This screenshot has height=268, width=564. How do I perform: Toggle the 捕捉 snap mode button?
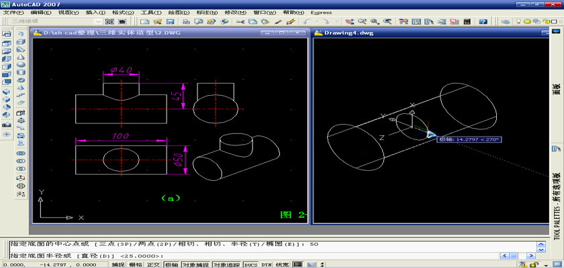[x=117, y=265]
